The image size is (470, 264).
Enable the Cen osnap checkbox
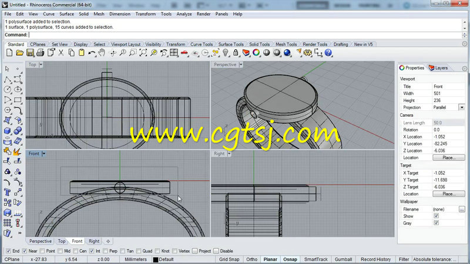(76, 251)
